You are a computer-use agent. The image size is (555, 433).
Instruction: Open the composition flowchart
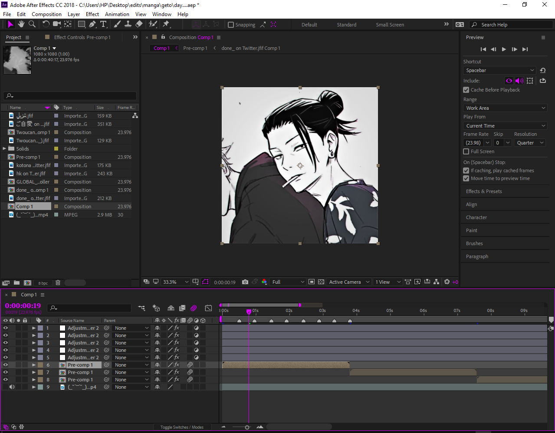point(437,282)
